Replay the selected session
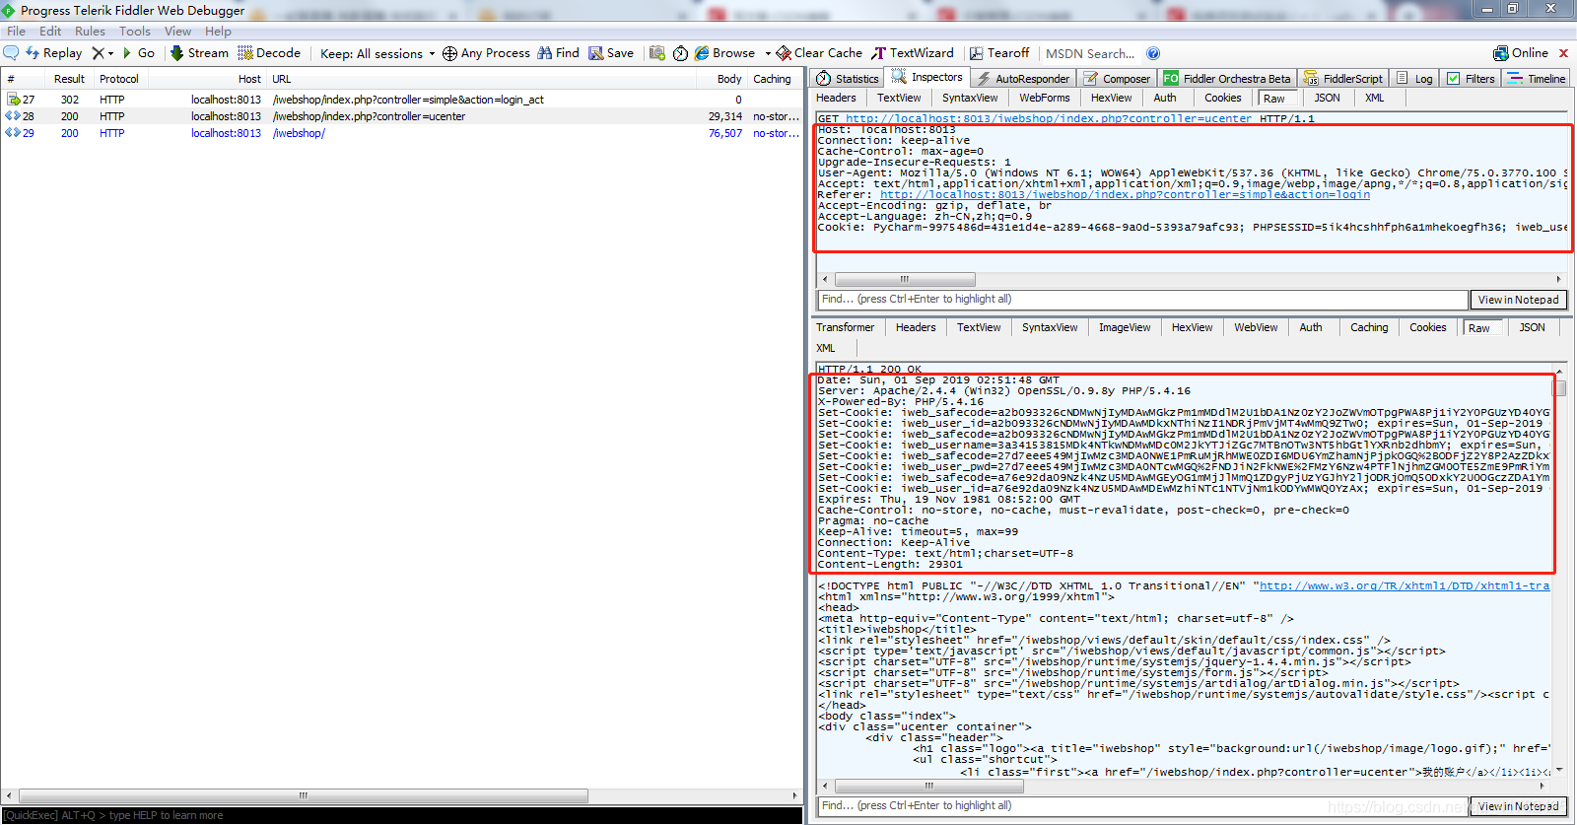The height and width of the screenshot is (825, 1577). [x=53, y=53]
